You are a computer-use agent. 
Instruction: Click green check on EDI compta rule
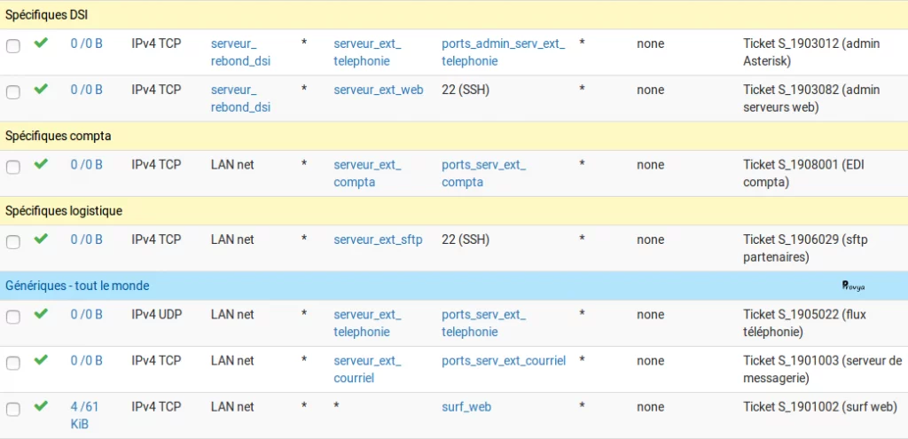tap(41, 164)
